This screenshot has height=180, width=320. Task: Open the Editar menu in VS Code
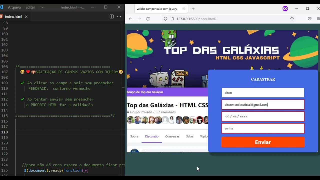click(x=30, y=7)
